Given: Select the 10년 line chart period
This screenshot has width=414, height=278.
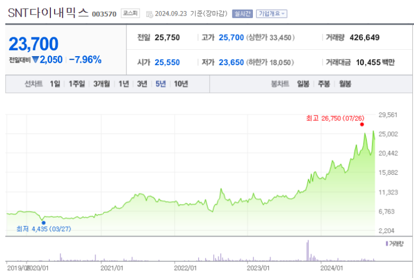Looking at the screenshot, I should (181, 84).
